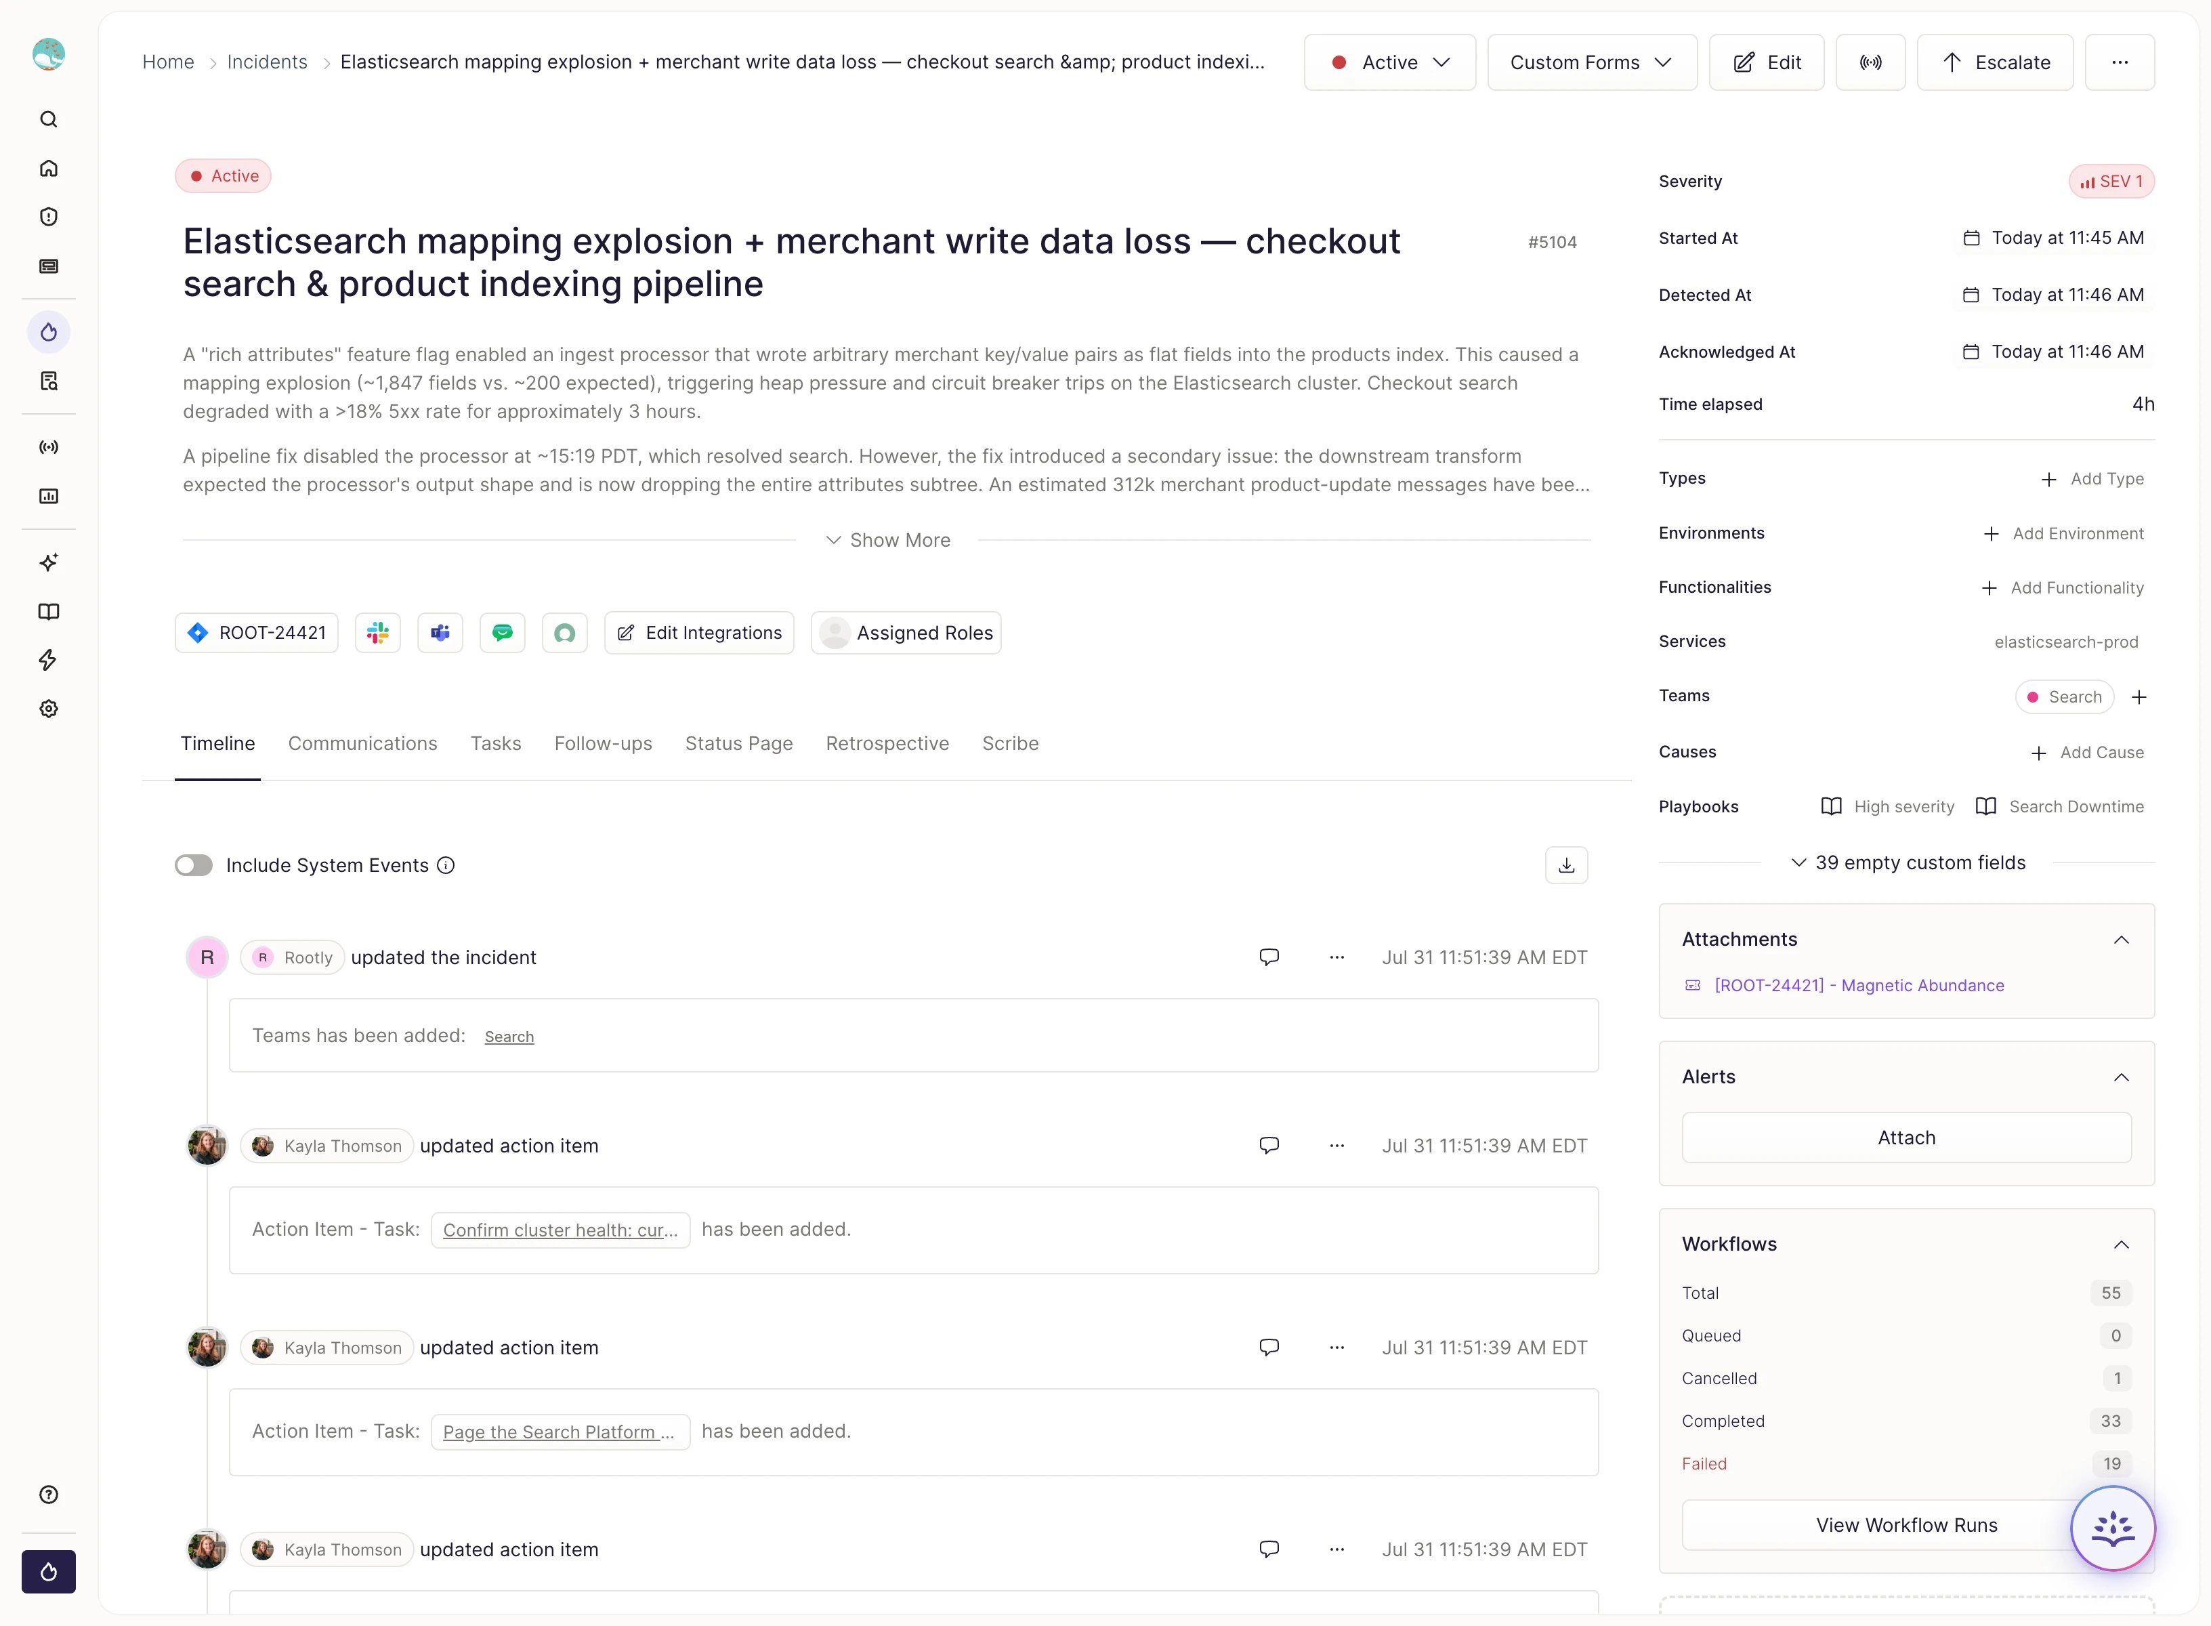Screen dimensions: 2211x1626
Task: Open the incidents flame icon in sidebar
Action: [x=48, y=332]
